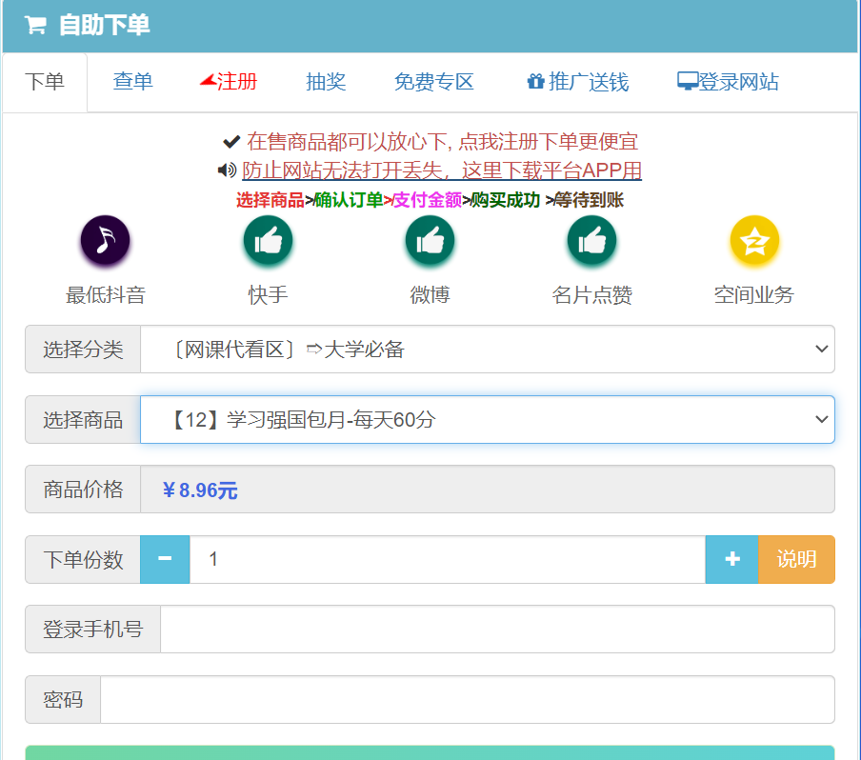Increase order quantity with plus button
The image size is (861, 760).
point(732,560)
